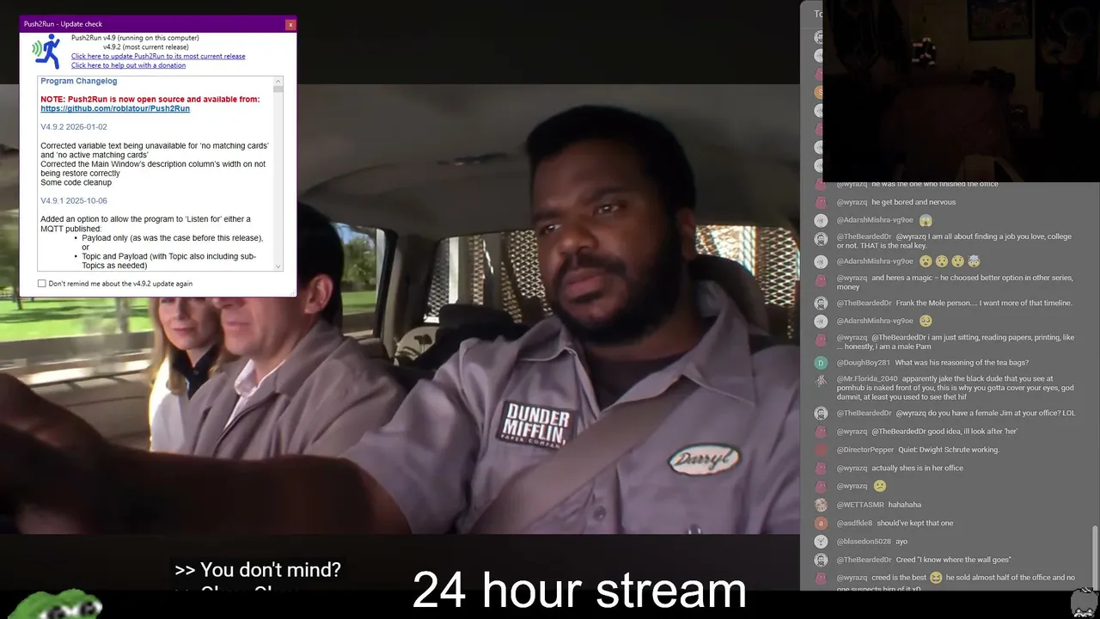Click the Dunder Mifflin logo on the shirt

[x=535, y=425]
